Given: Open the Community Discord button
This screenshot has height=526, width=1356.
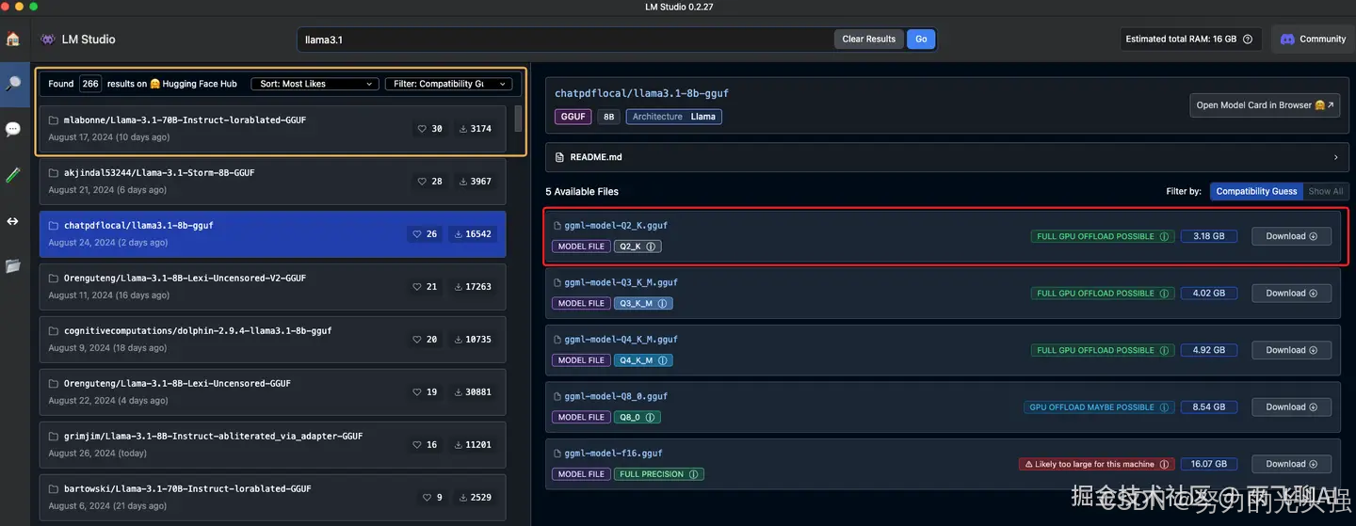Looking at the screenshot, I should tap(1312, 40).
